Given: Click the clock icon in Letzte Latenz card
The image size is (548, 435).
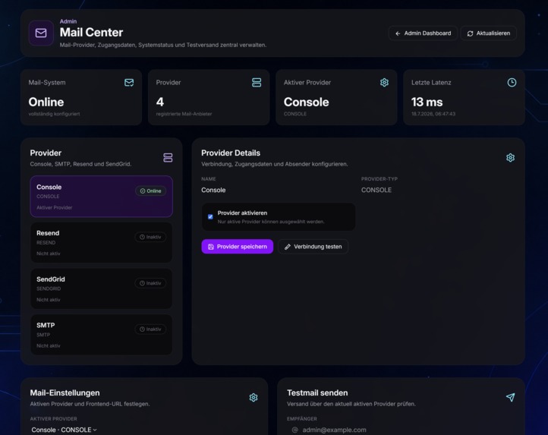Looking at the screenshot, I should [512, 83].
